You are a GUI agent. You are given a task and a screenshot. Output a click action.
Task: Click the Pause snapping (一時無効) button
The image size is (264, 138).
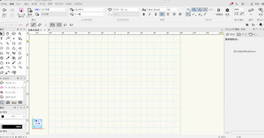point(219,12)
